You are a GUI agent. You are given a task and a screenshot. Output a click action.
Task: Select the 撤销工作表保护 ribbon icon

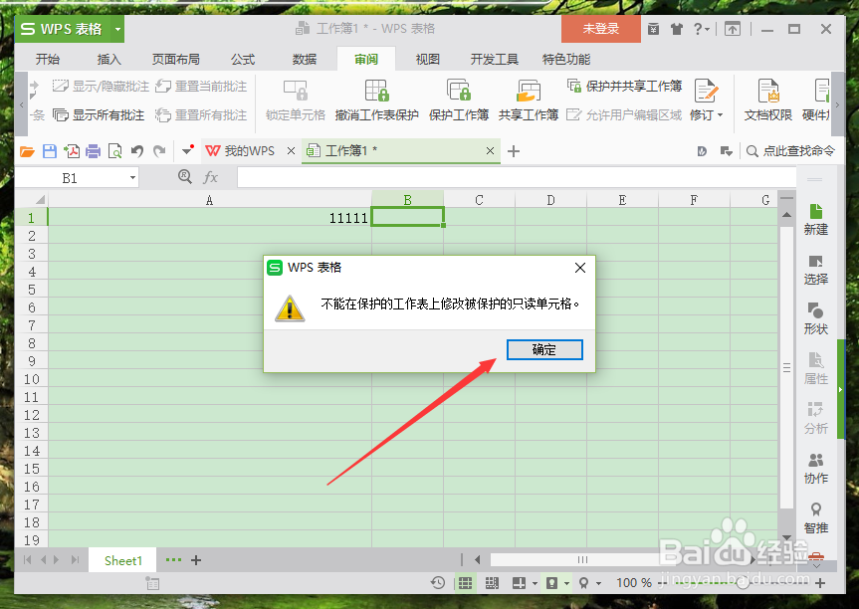[374, 102]
